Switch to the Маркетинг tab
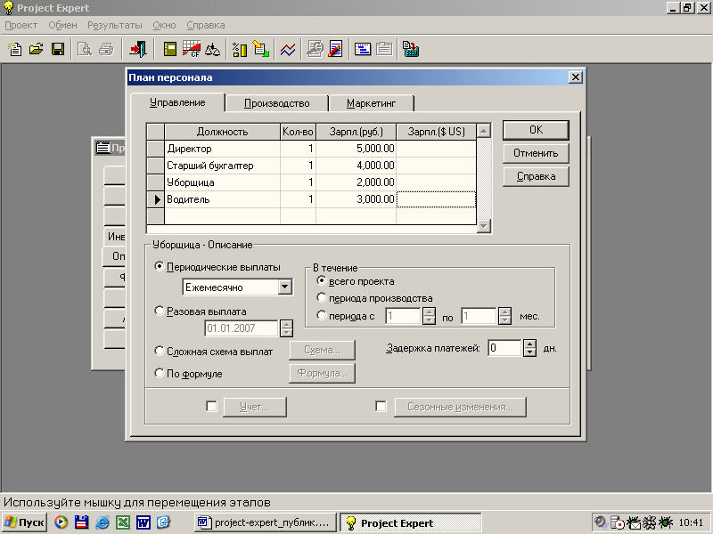The image size is (713, 534). pyautogui.click(x=371, y=103)
